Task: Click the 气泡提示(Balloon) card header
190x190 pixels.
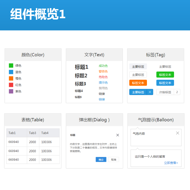Action: pyautogui.click(x=156, y=120)
